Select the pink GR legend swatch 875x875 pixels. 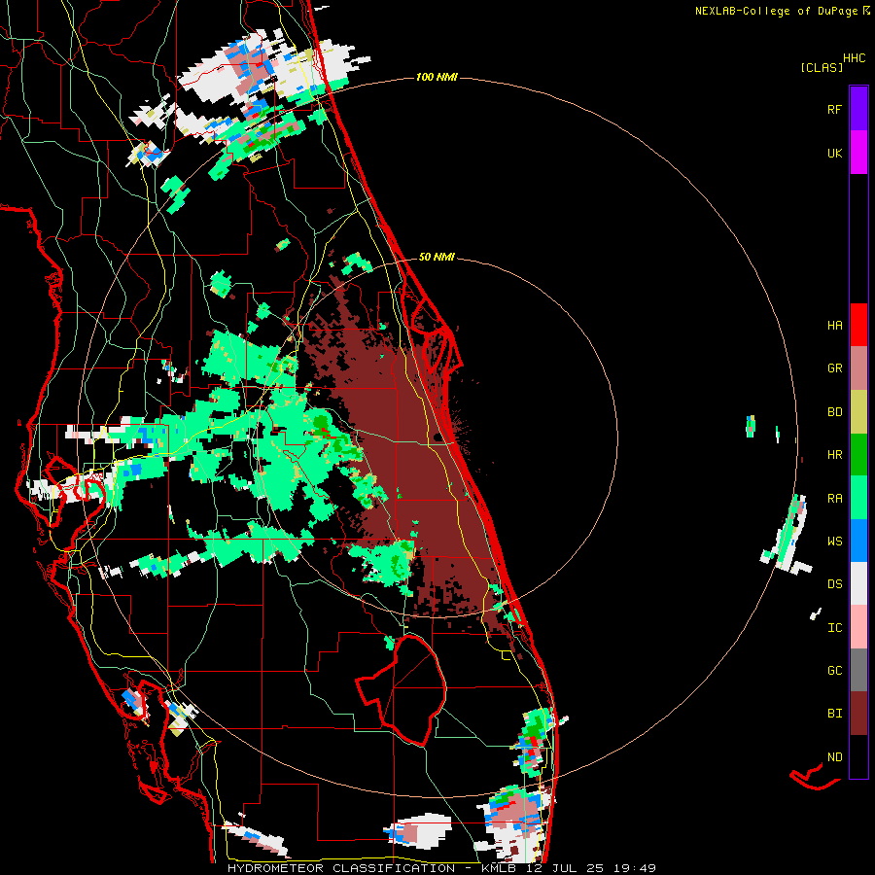(858, 368)
